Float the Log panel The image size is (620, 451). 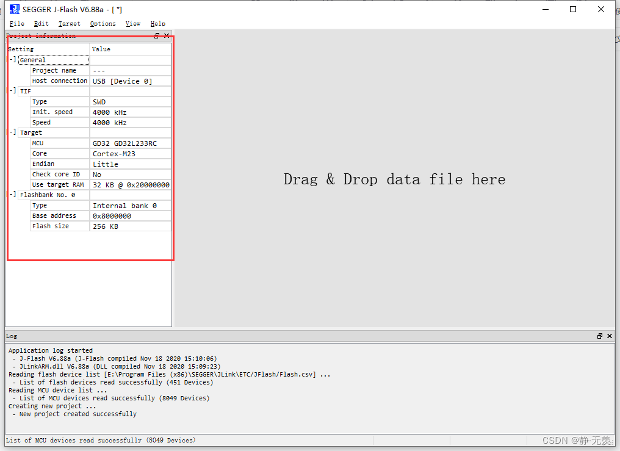coord(600,336)
